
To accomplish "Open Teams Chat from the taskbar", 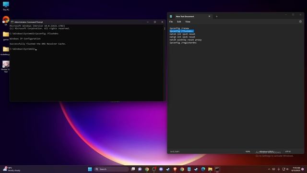I will [140, 169].
